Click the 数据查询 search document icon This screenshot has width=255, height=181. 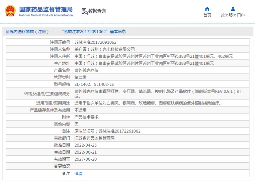coord(84,11)
